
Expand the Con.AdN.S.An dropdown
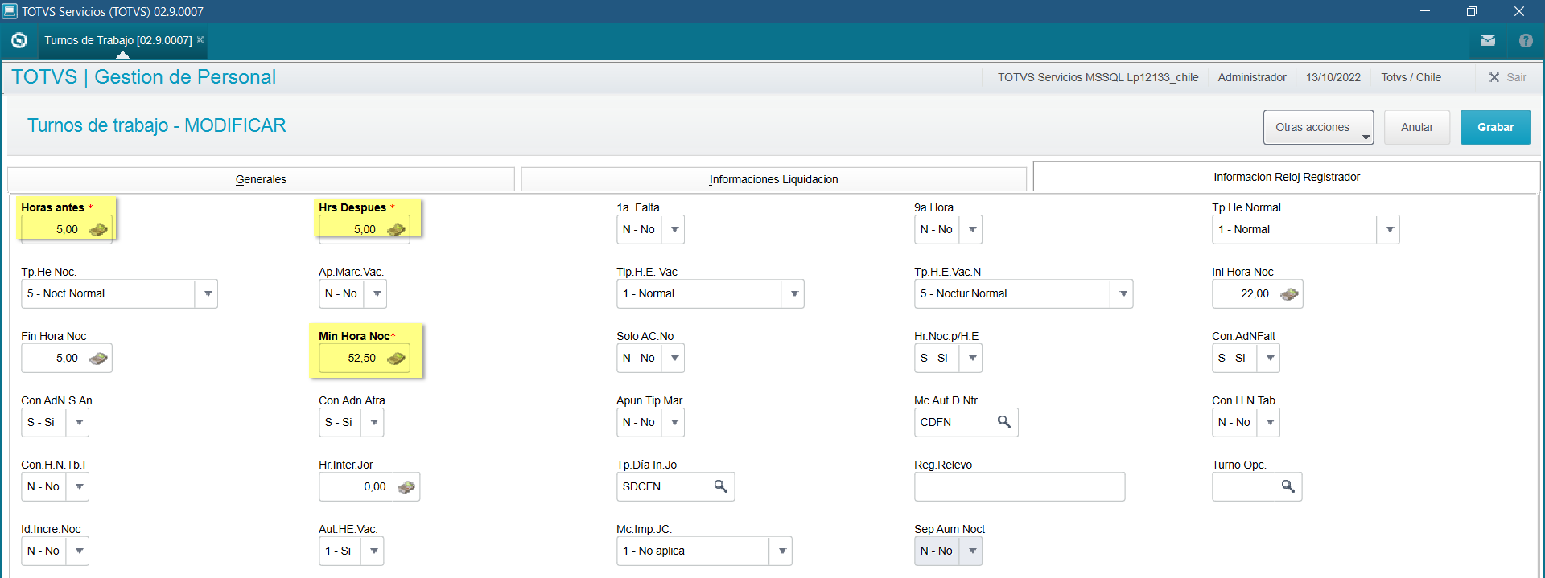79,423
